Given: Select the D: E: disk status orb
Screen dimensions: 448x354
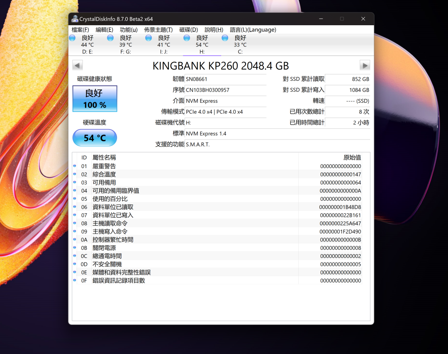Looking at the screenshot, I should tap(72, 38).
